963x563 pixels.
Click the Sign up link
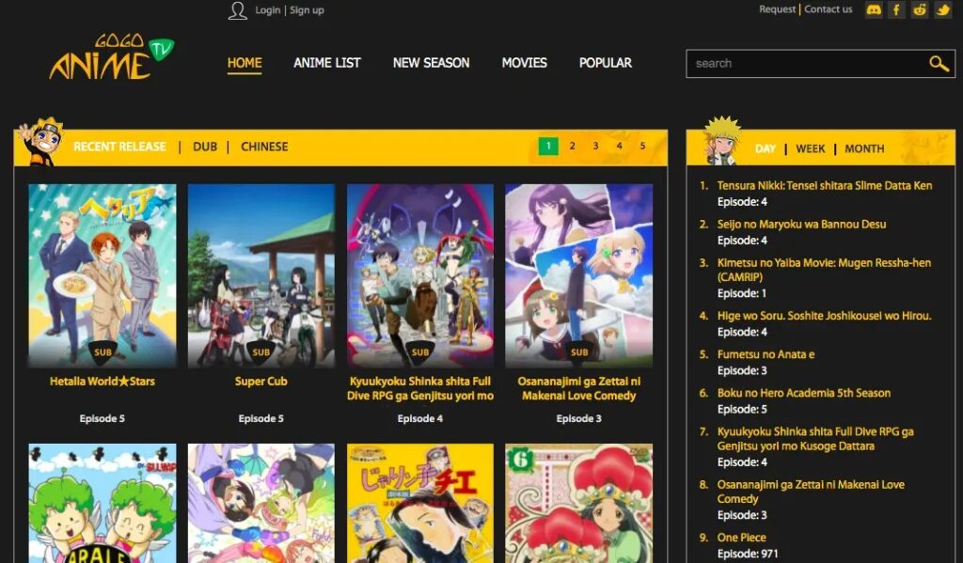[x=307, y=9]
